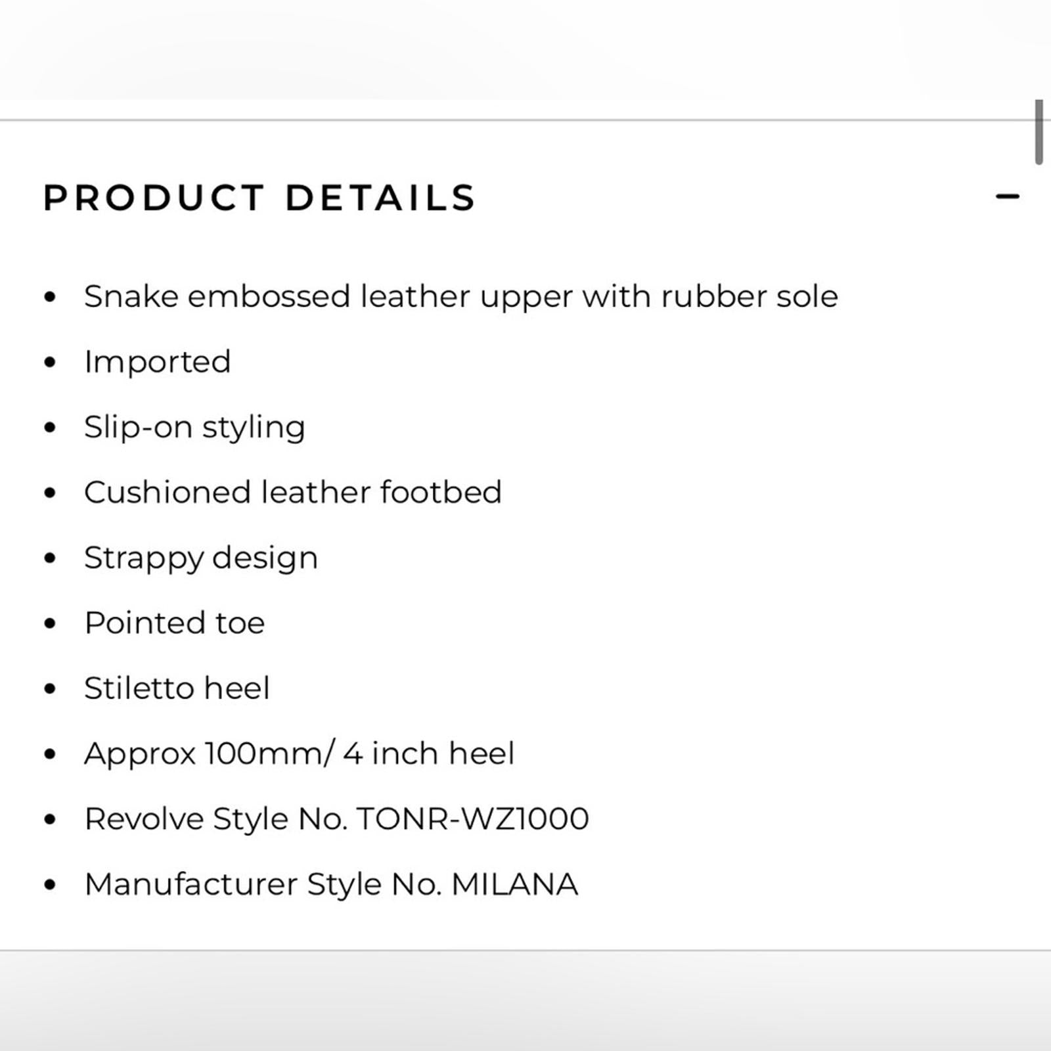The width and height of the screenshot is (1051, 1051).
Task: Click the bullet beside Pointed toe
Action: coord(50,623)
